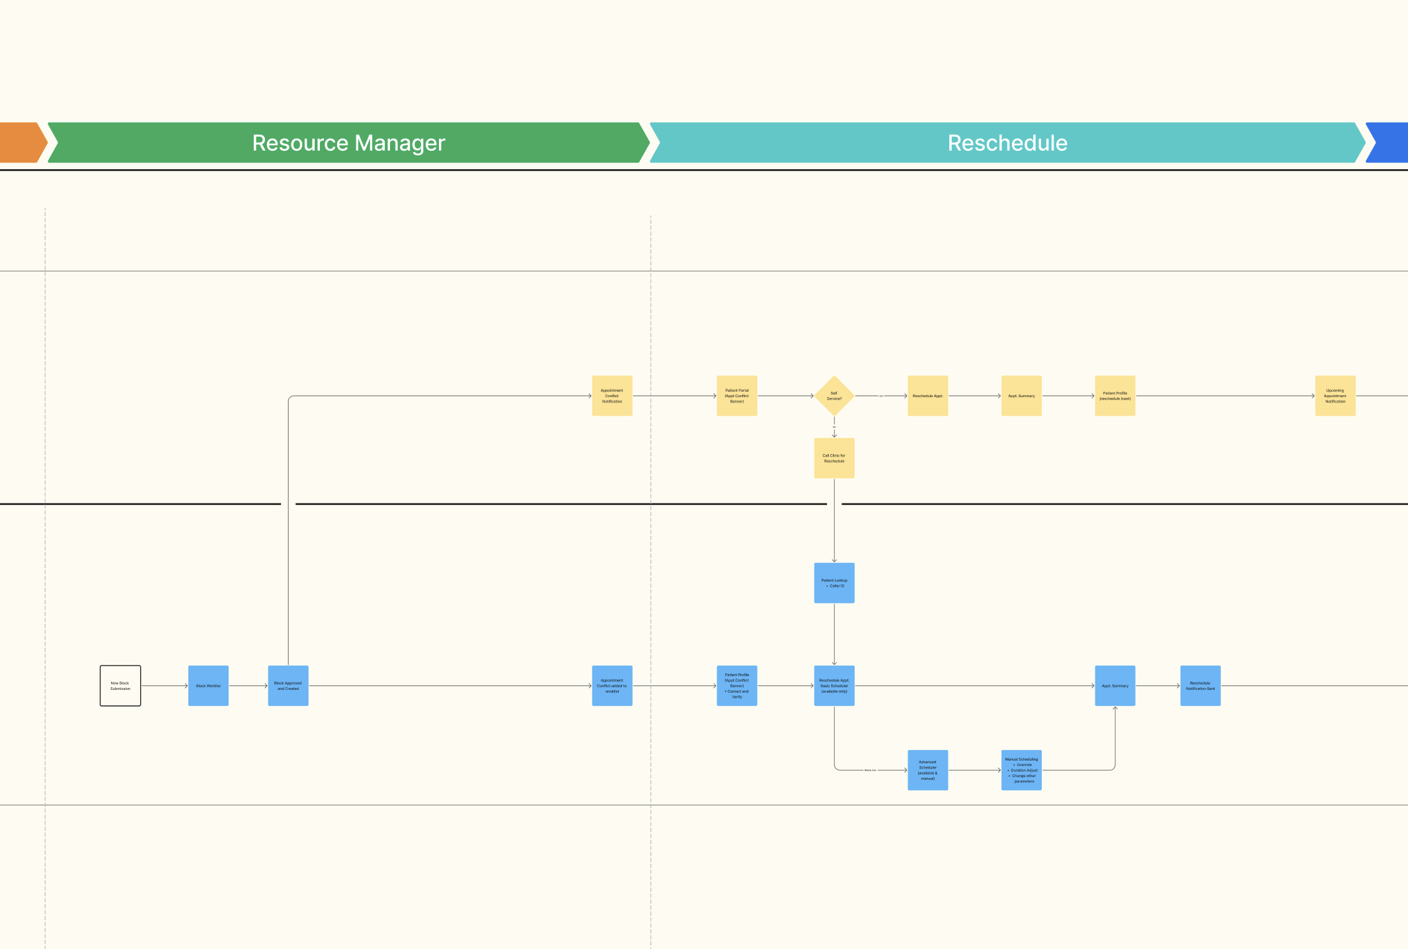
Task: Click the Self Service decision diamond
Action: pyautogui.click(x=834, y=396)
